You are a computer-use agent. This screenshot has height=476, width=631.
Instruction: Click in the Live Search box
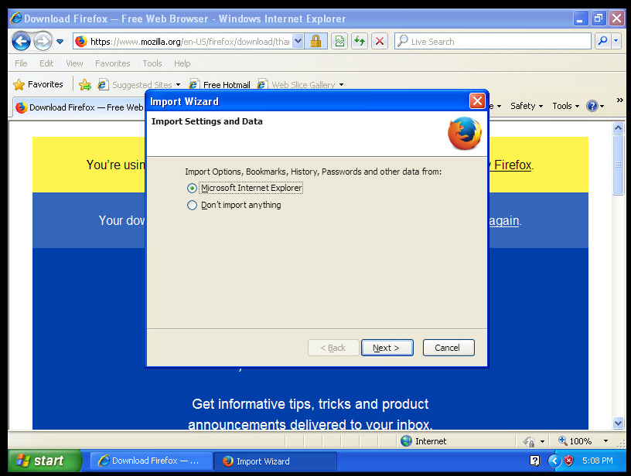tap(493, 42)
